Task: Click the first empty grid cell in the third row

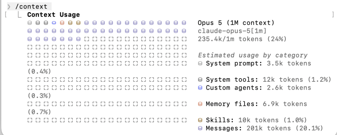Action: pyautogui.click(x=87, y=39)
